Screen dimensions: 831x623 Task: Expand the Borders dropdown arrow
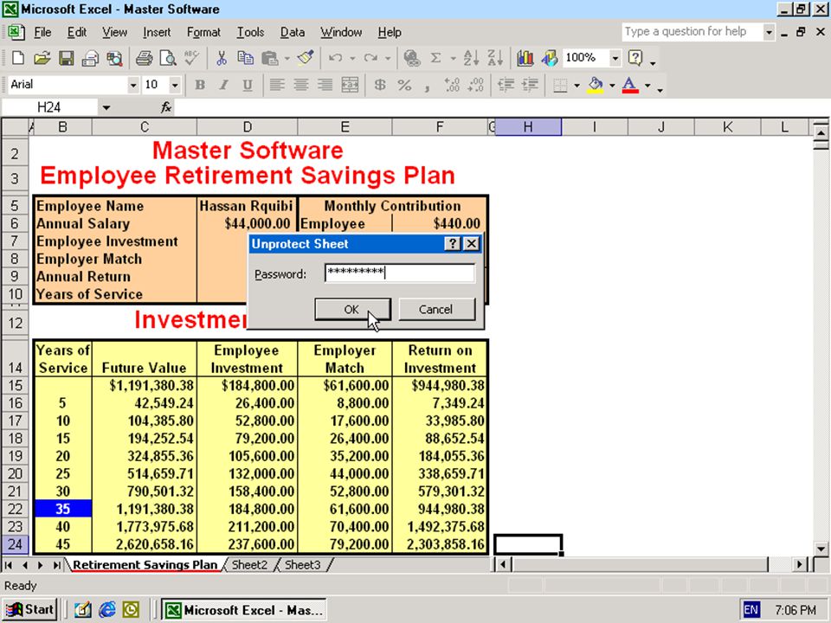point(577,86)
